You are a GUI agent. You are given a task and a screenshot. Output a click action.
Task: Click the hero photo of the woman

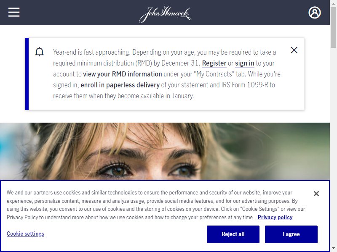[165, 151]
